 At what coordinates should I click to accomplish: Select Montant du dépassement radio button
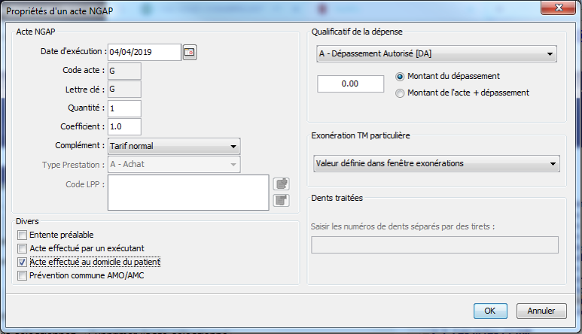[x=400, y=77]
